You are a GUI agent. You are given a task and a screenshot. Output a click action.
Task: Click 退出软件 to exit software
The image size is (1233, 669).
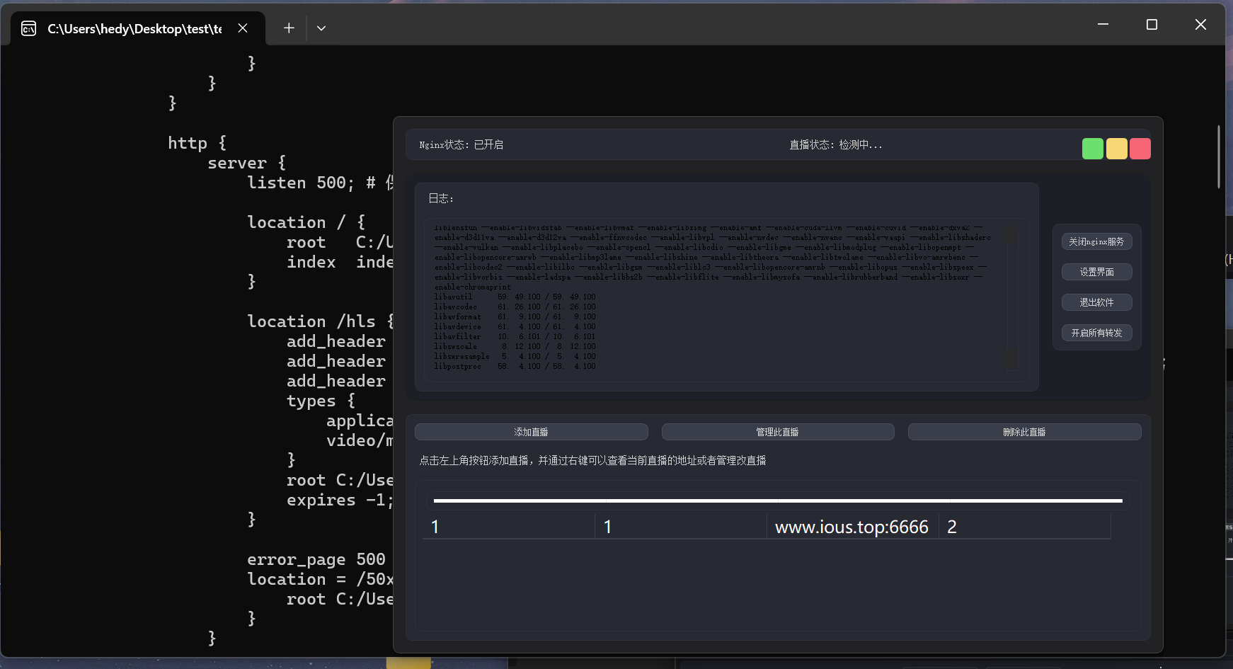1096,302
